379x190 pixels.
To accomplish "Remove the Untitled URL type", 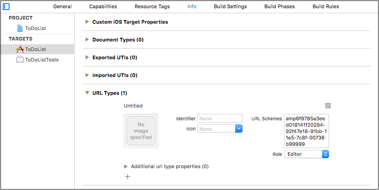I will coord(328,106).
